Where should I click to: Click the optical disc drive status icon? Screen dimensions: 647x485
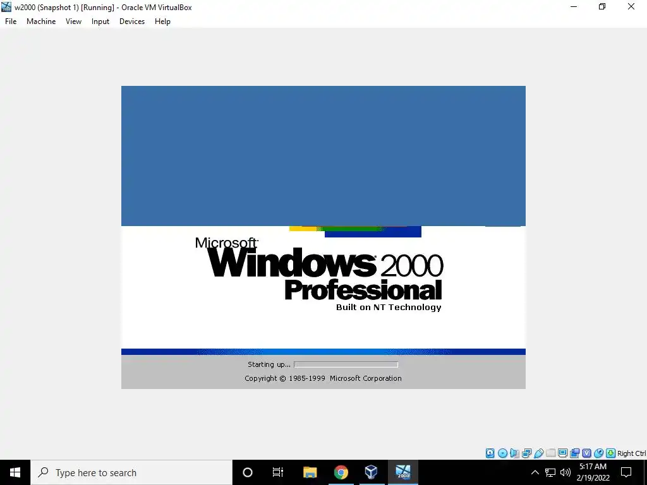502,453
